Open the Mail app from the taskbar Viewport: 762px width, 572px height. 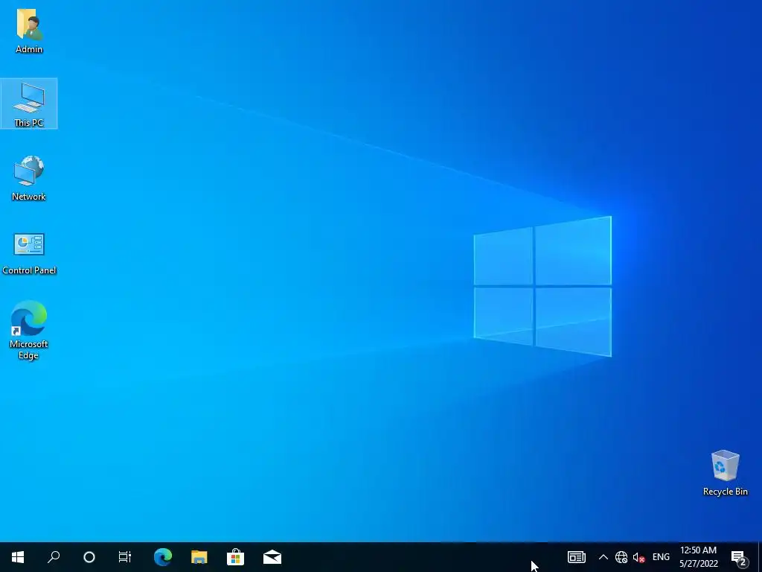tap(272, 557)
